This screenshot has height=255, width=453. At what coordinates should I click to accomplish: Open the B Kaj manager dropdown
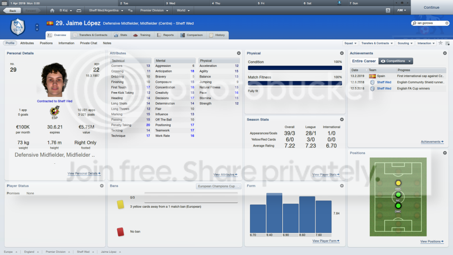tap(65, 11)
